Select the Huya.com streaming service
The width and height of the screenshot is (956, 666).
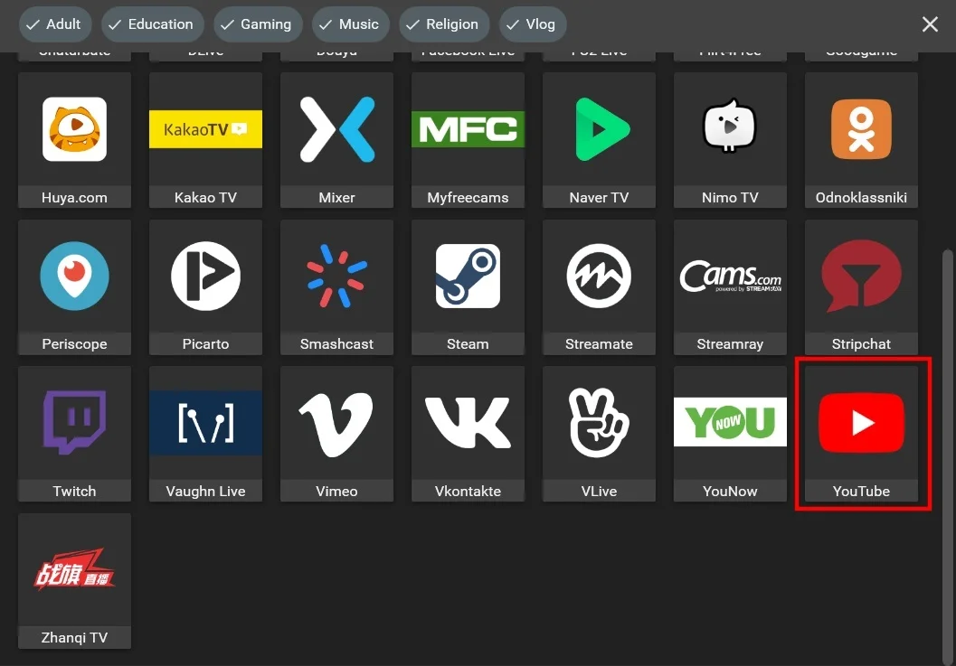click(x=74, y=140)
